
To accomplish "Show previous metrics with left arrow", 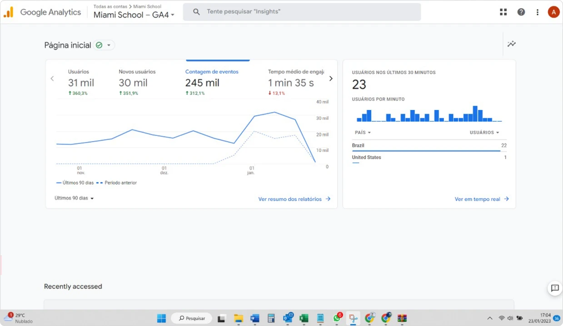I will [52, 79].
